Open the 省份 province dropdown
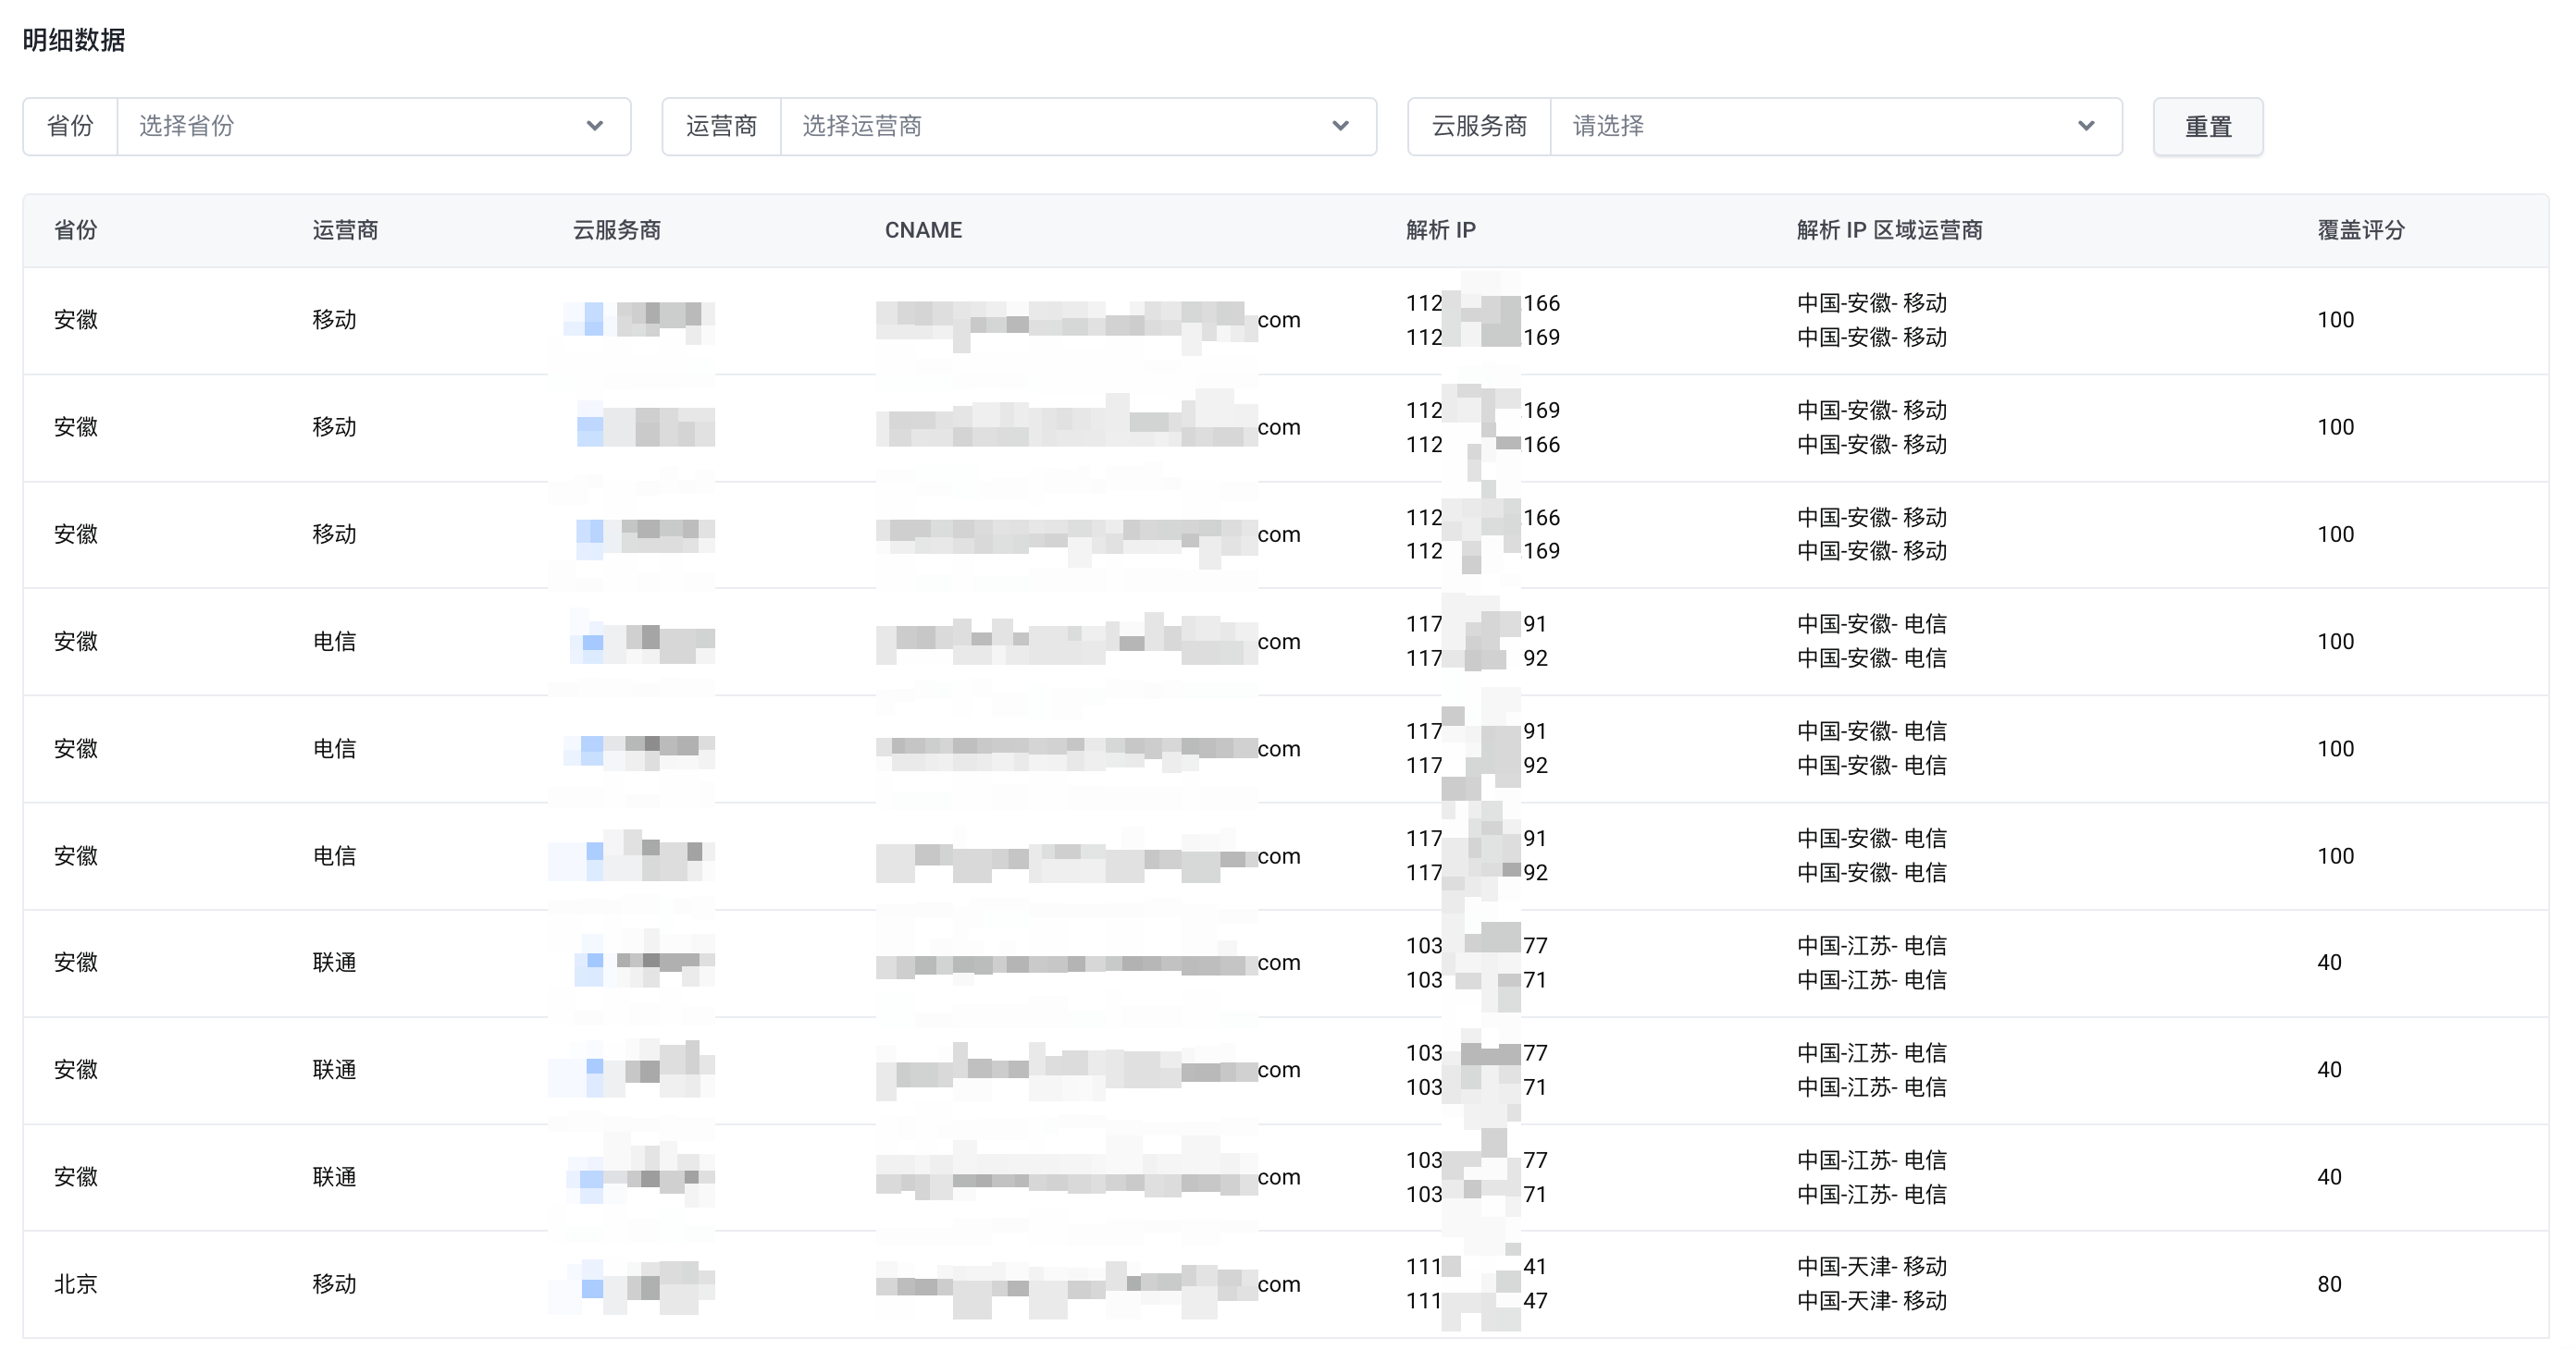 (360, 126)
